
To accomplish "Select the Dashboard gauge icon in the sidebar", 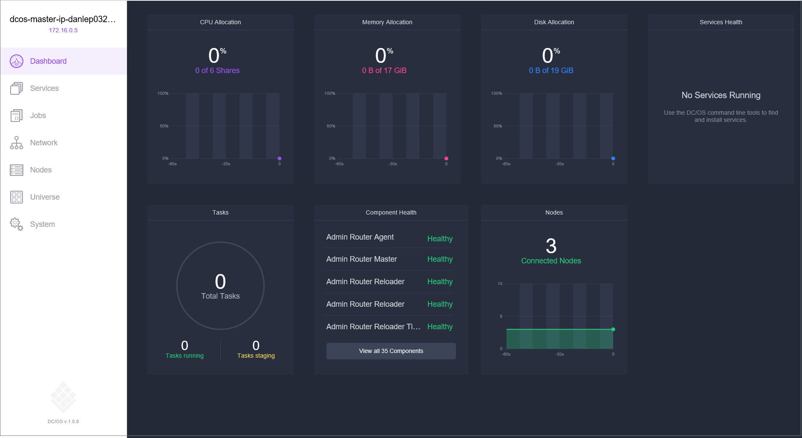I will click(x=16, y=61).
